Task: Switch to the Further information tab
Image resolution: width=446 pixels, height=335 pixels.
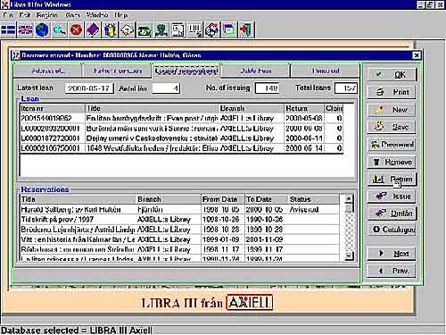Action: click(x=118, y=71)
